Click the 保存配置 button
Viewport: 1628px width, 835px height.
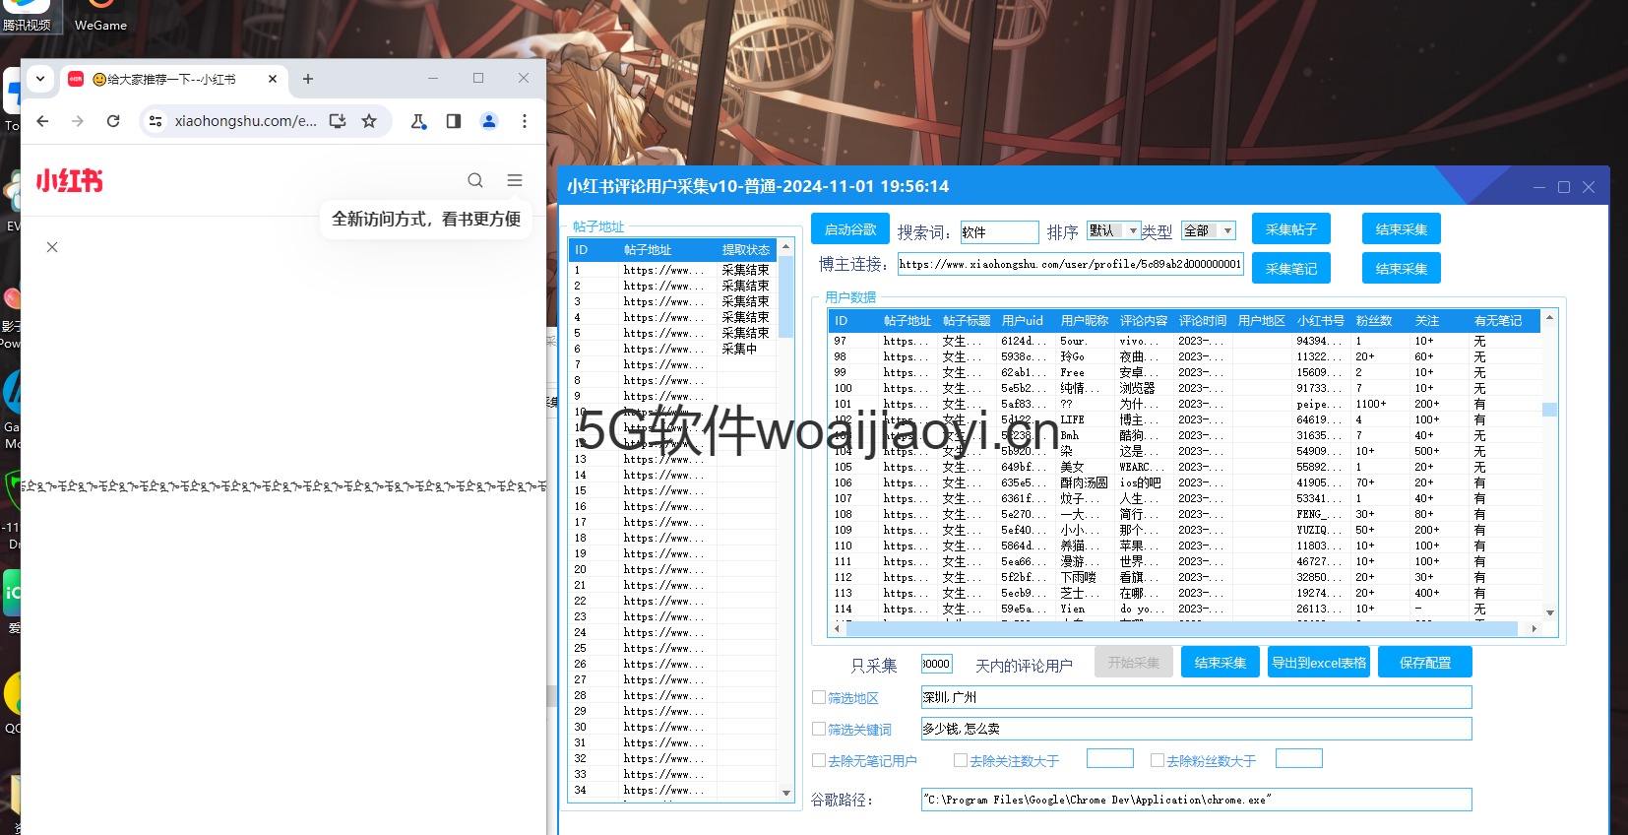coord(1425,662)
